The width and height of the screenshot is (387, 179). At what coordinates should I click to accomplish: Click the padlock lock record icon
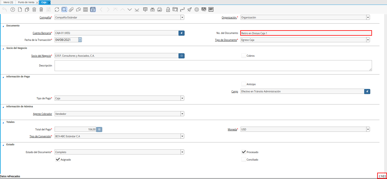coord(168,9)
